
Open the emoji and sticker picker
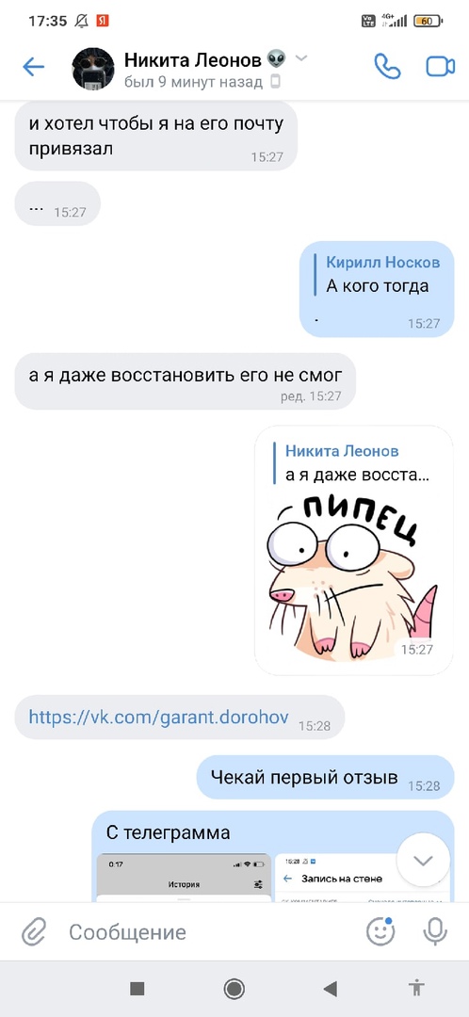point(380,932)
